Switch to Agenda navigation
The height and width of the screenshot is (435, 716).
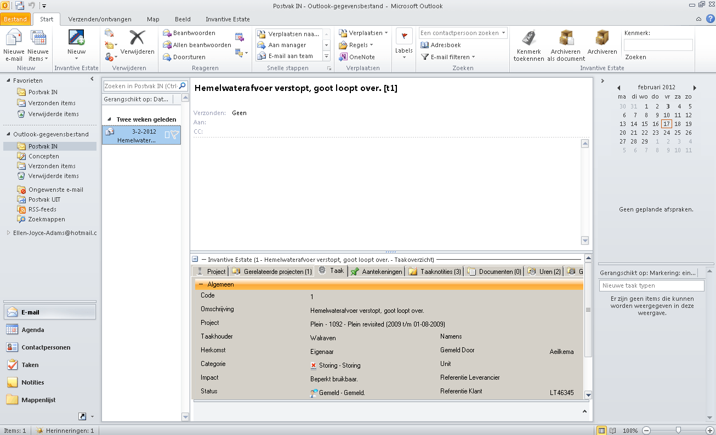click(50, 330)
